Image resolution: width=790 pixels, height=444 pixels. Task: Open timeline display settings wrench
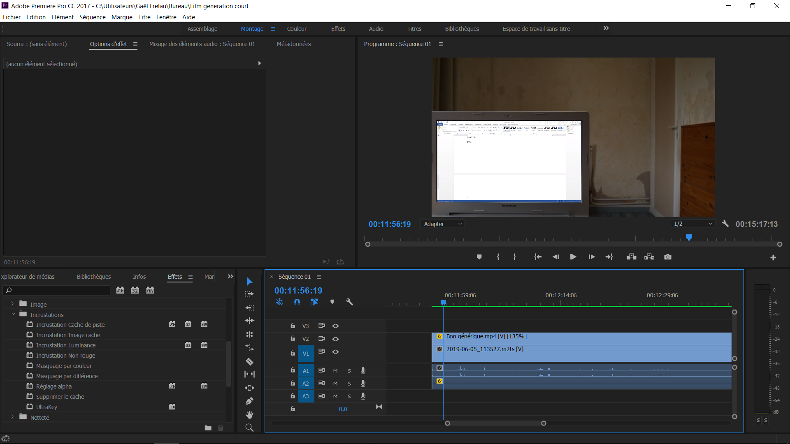click(x=349, y=302)
